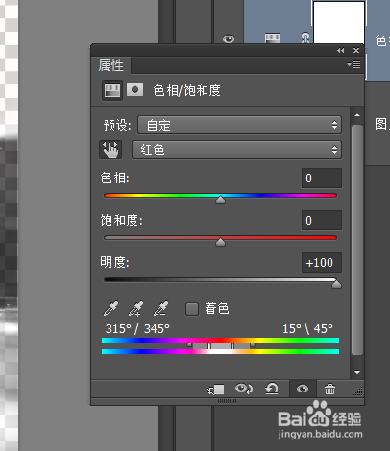
Task: Select the eyedropper tool
Action: pyautogui.click(x=110, y=308)
